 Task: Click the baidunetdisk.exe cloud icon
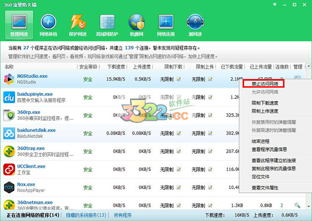[x=9, y=133]
